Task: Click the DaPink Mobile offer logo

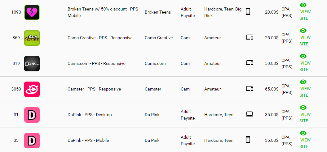Action: (32, 141)
